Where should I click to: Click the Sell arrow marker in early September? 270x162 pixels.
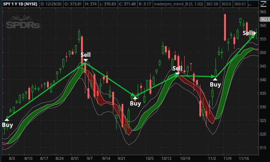tap(85, 60)
